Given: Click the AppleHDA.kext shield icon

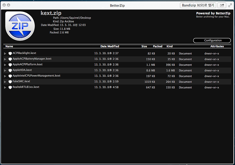Looking at the screenshot, I should [x=10, y=70].
